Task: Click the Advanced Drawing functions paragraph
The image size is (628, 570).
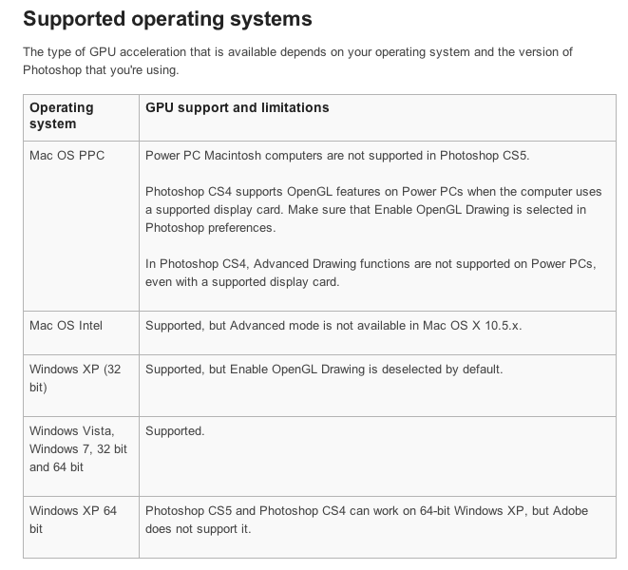Action: tap(371, 273)
